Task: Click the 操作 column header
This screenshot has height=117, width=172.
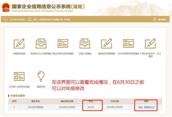Action: point(146,101)
